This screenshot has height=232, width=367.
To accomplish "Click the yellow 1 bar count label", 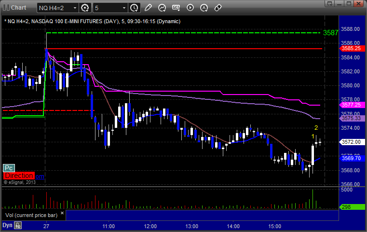I will pos(313,136).
